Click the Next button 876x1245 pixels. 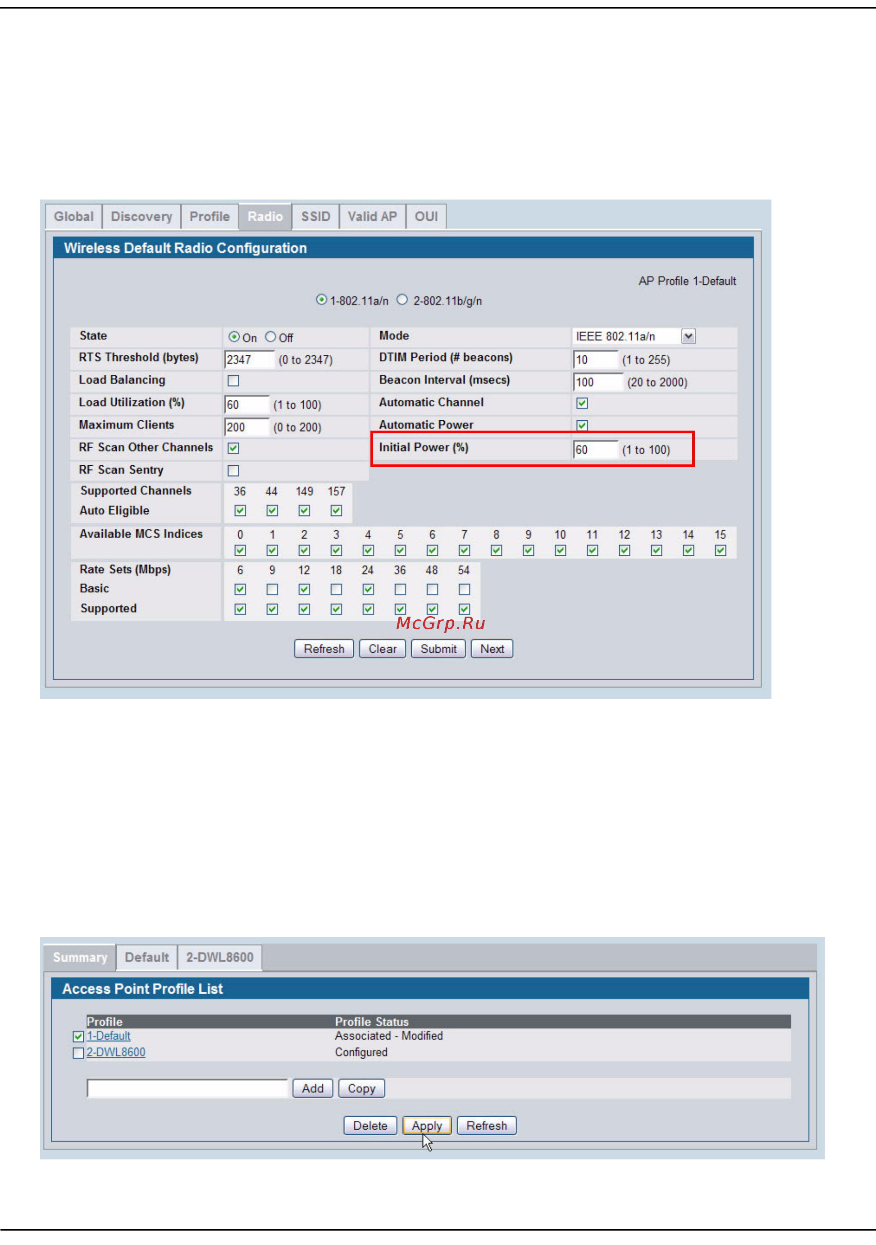[x=492, y=649]
